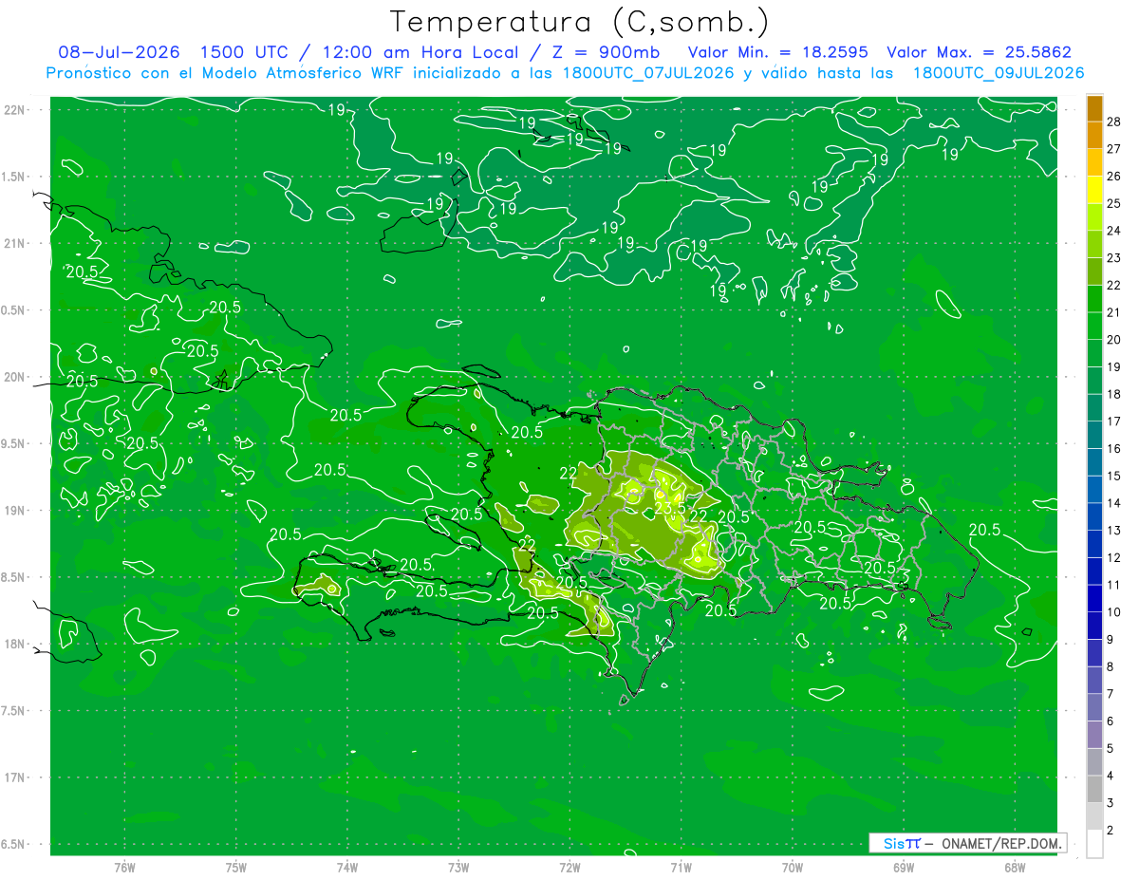Click the '75W' longitude axis label
Screen dimensions: 1139x880
235,868
